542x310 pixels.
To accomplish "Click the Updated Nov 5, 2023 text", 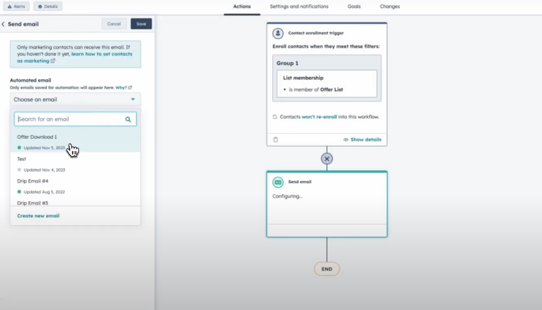I will [44, 148].
